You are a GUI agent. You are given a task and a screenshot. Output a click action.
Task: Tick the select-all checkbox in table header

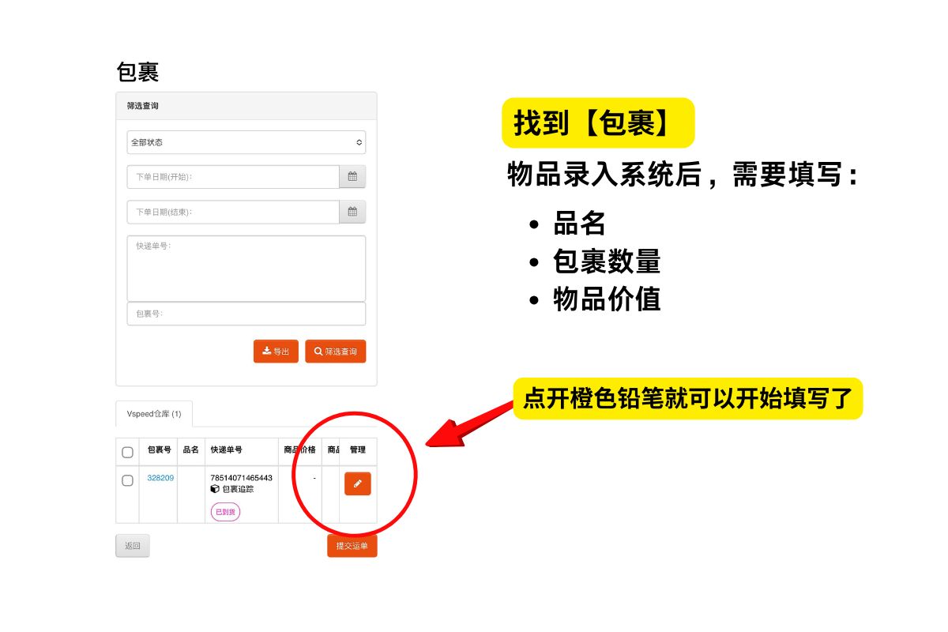click(x=127, y=453)
